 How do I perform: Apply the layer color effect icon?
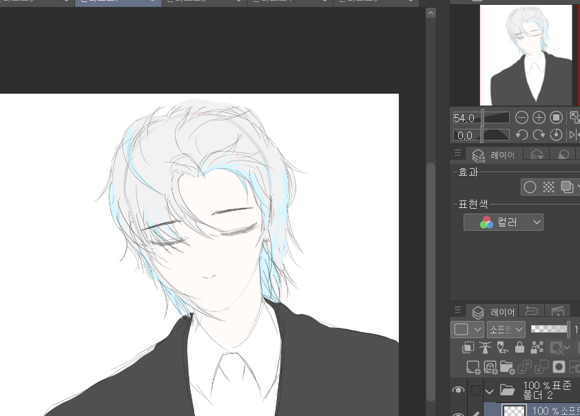click(x=567, y=187)
